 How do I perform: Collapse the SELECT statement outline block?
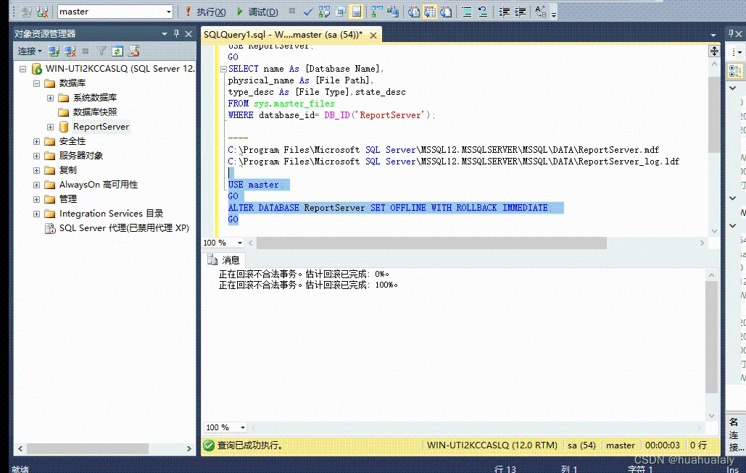tap(223, 69)
